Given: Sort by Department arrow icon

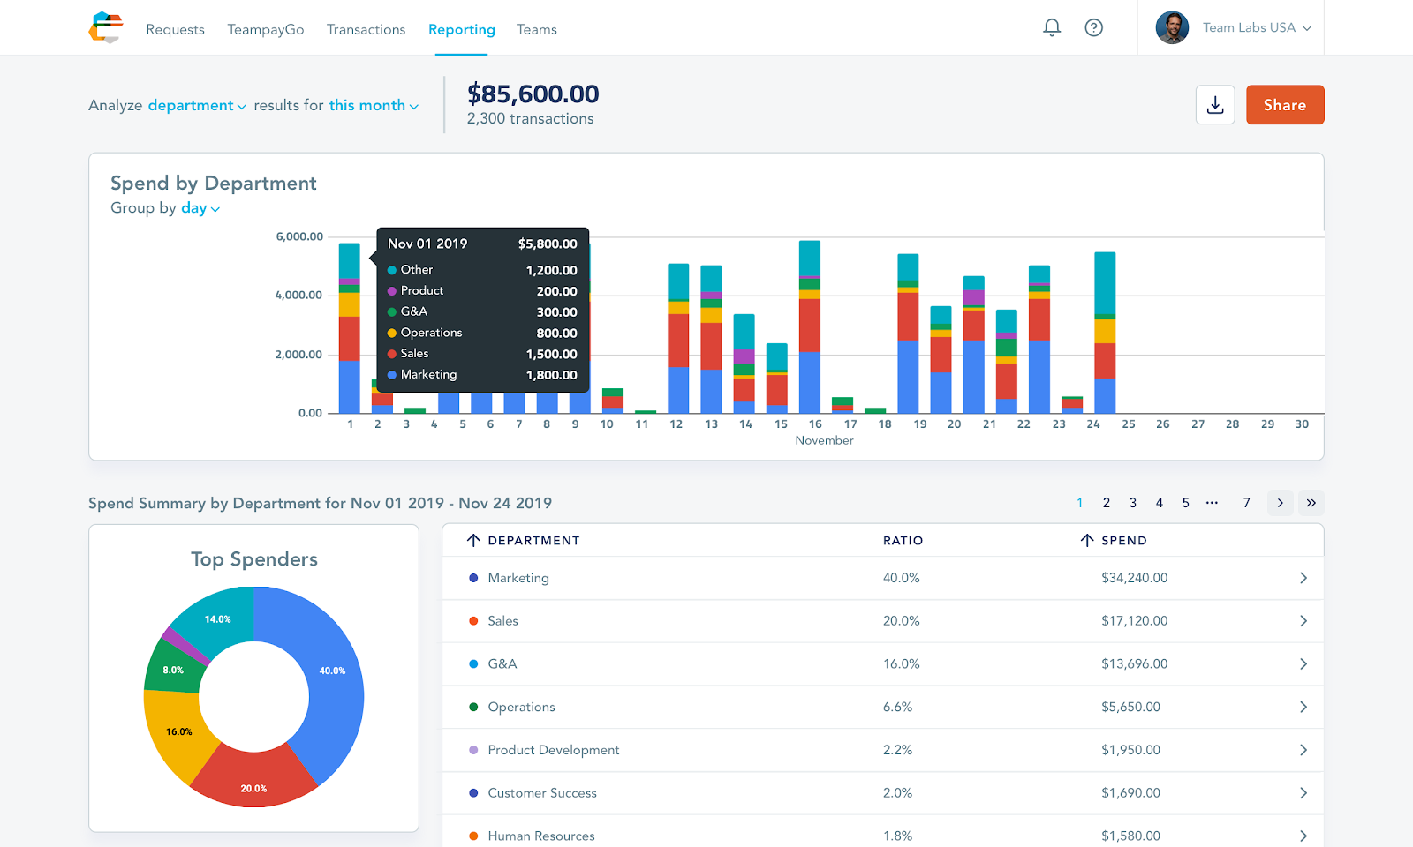Looking at the screenshot, I should [473, 540].
